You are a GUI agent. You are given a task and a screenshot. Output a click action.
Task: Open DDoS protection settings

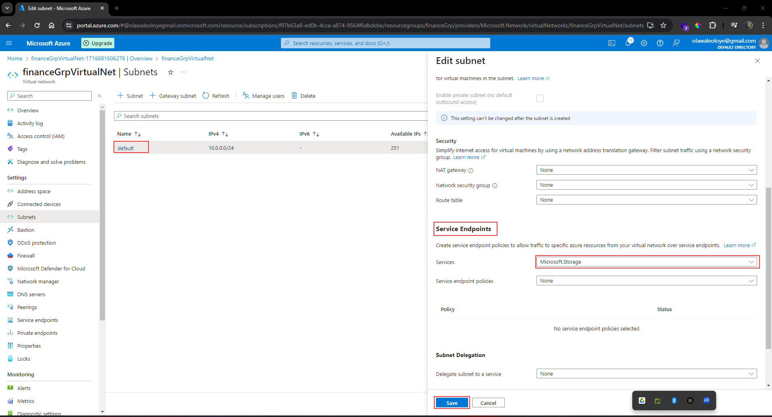point(37,243)
